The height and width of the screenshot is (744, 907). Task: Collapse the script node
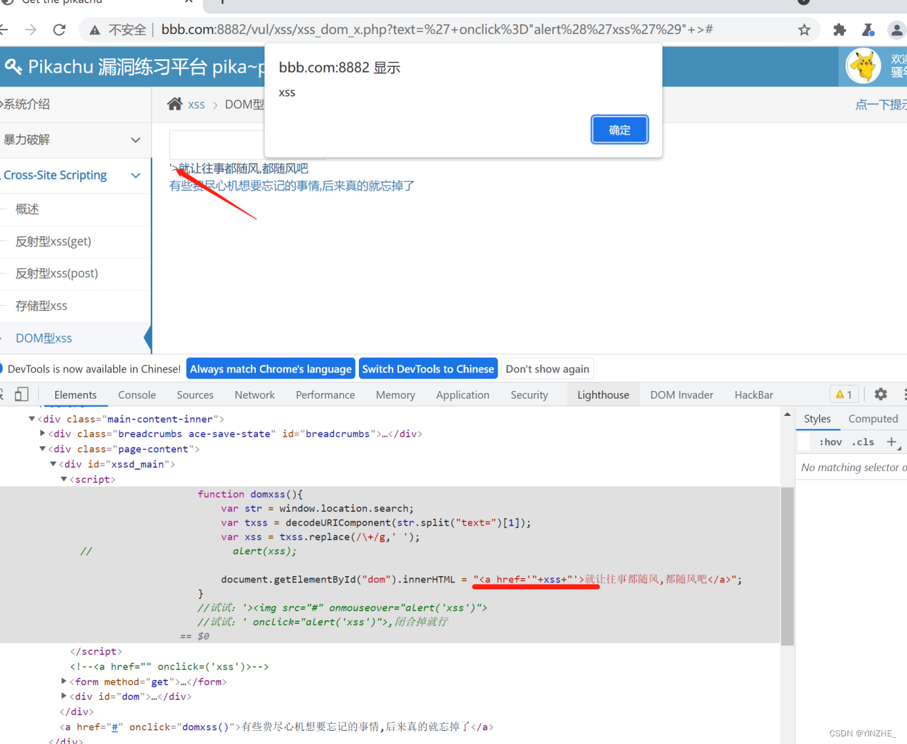(64, 479)
